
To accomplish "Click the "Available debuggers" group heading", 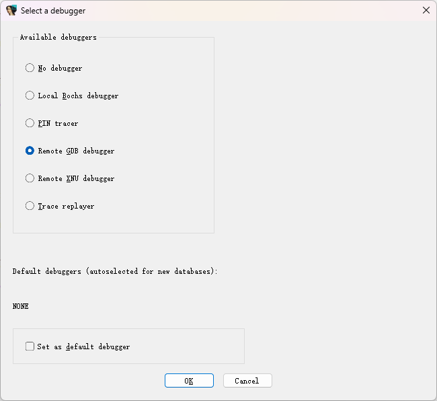I will [x=58, y=37].
